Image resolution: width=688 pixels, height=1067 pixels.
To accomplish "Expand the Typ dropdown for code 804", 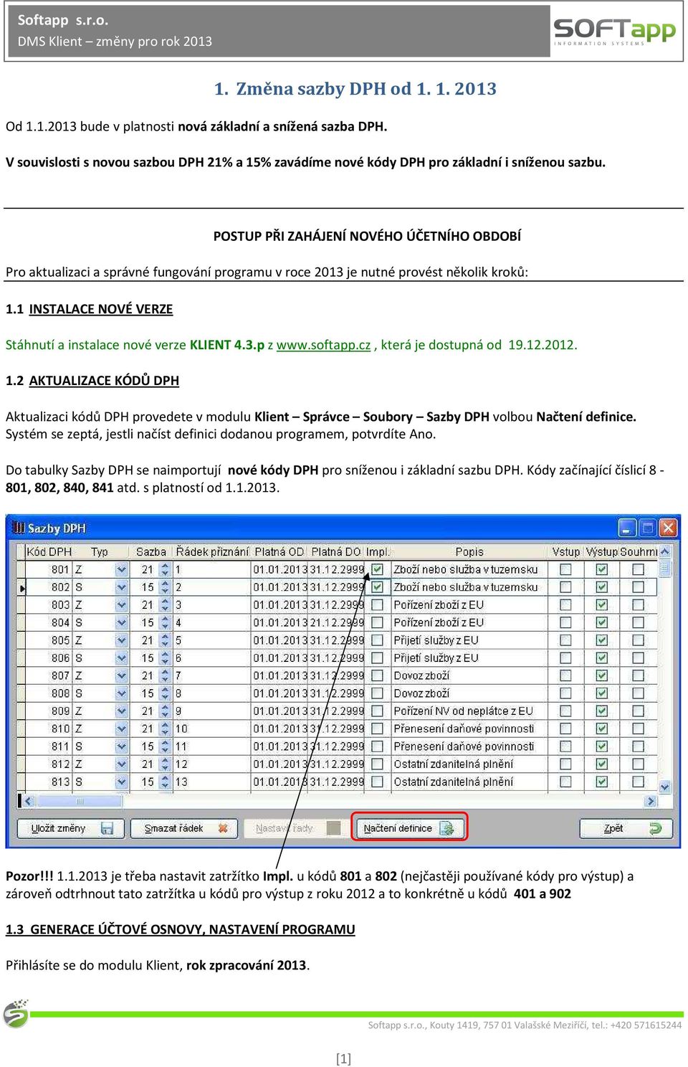I will point(122,622).
